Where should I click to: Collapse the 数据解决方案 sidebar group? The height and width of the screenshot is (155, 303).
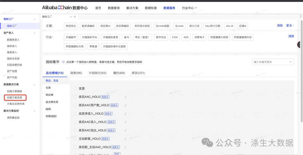pyautogui.click(x=34, y=85)
